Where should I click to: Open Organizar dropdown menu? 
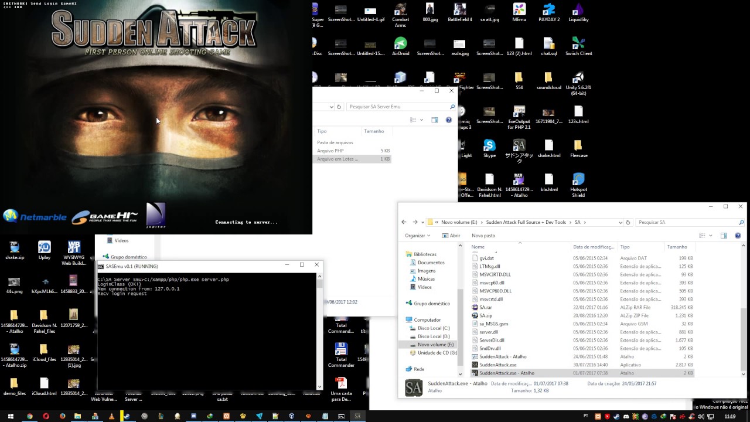click(417, 236)
